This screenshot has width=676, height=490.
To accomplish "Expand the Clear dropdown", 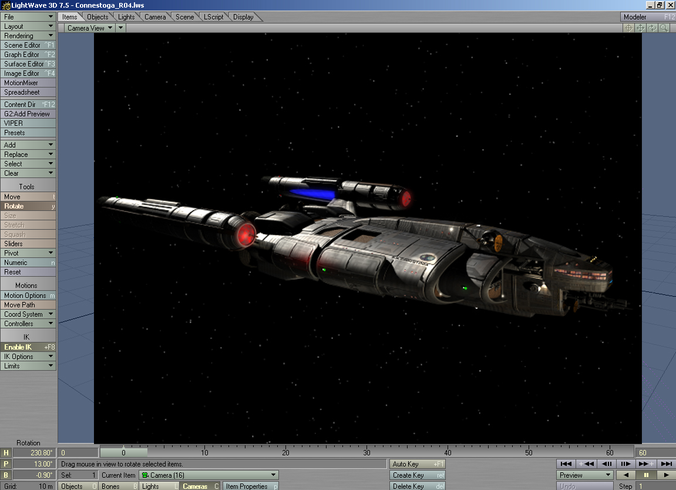I will click(28, 173).
